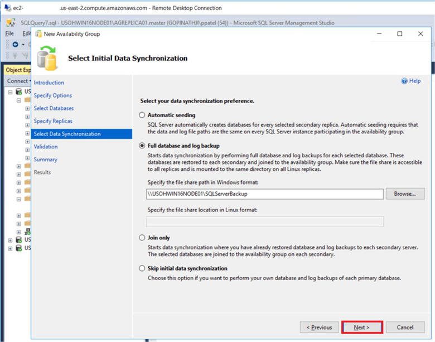Open the Edit menu in SSMS

26,33
